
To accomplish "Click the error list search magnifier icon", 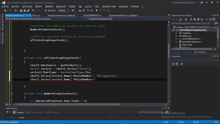I will (x=167, y=112).
